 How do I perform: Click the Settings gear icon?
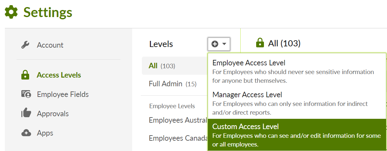click(x=11, y=12)
